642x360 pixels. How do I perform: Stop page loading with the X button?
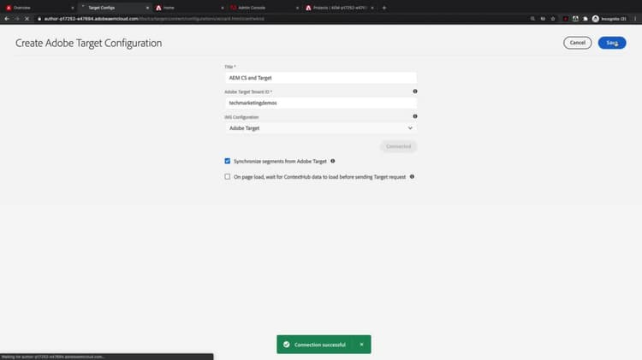pyautogui.click(x=27, y=19)
